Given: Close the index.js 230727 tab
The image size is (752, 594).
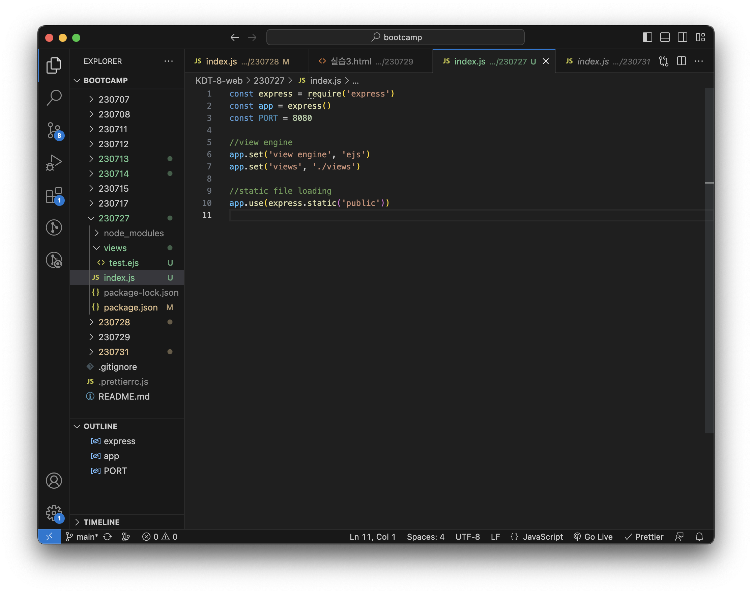Looking at the screenshot, I should pos(546,61).
